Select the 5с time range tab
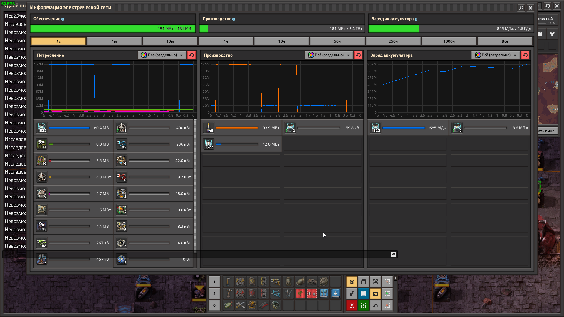 pos(58,41)
